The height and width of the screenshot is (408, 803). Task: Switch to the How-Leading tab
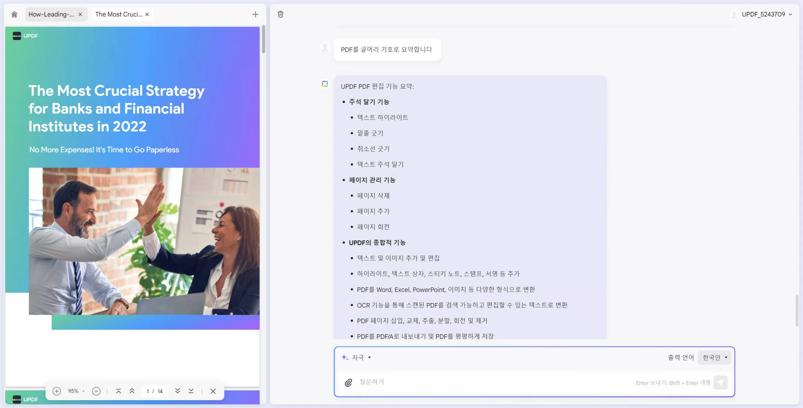coord(51,14)
